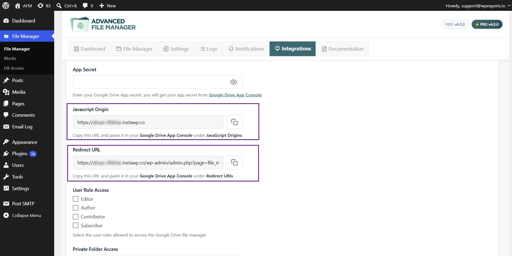The image size is (512, 256).
Task: Open Plugins with 74 updates badge
Action: (20, 154)
